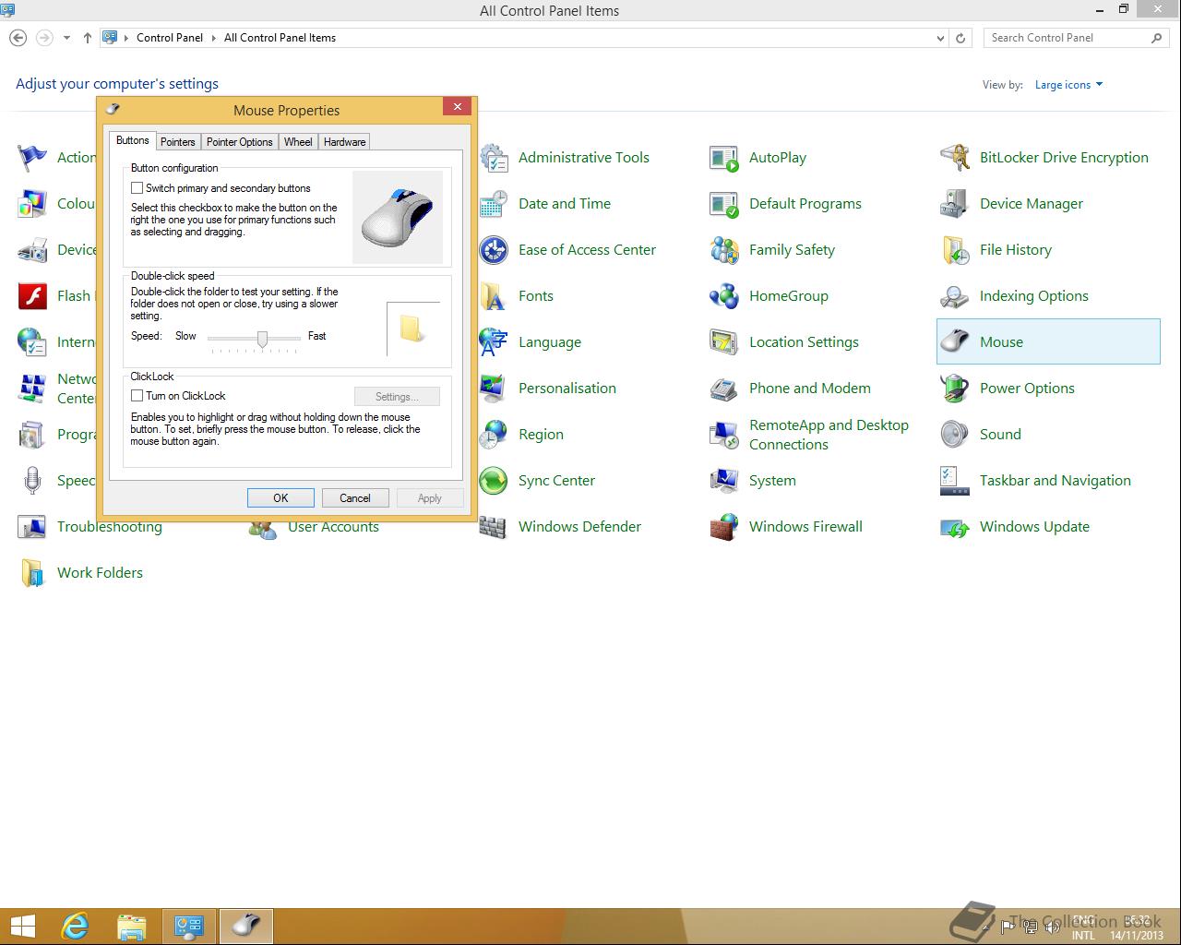Expand the Control Panel breadcrumb arrow
This screenshot has height=945, width=1181.
[x=213, y=38]
